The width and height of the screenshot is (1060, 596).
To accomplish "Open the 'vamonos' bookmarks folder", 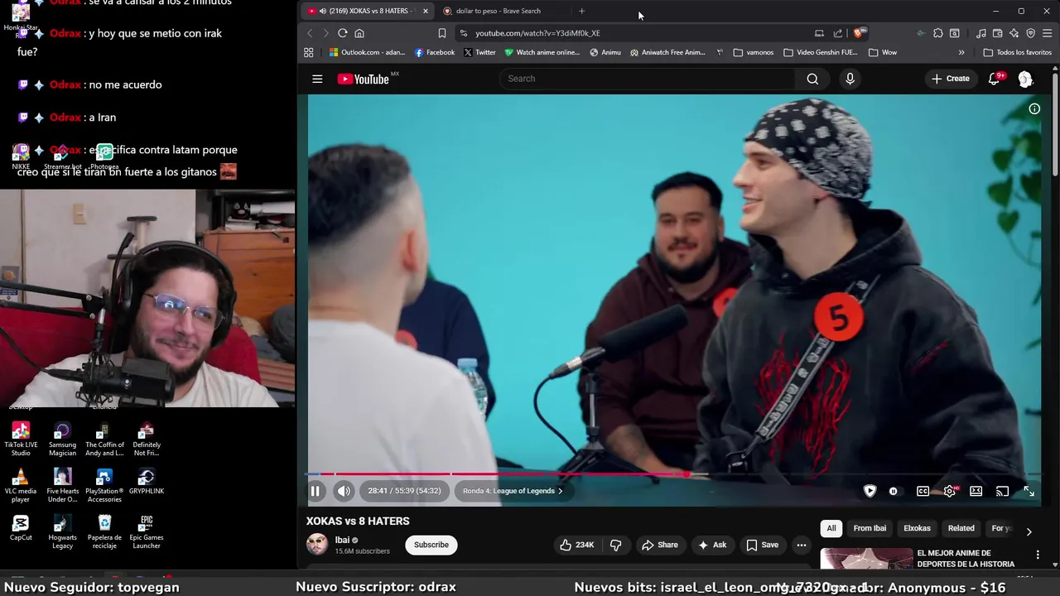I will click(754, 52).
